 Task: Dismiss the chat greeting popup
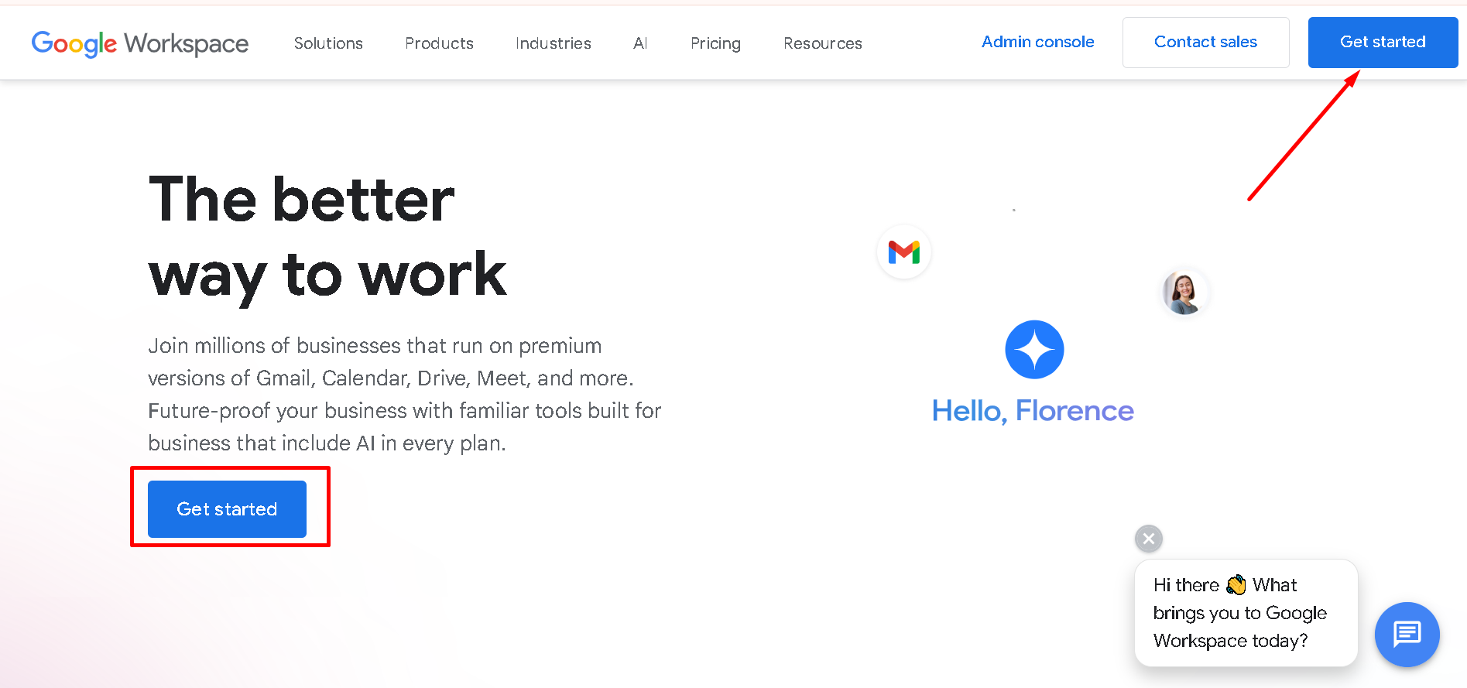tap(1149, 539)
